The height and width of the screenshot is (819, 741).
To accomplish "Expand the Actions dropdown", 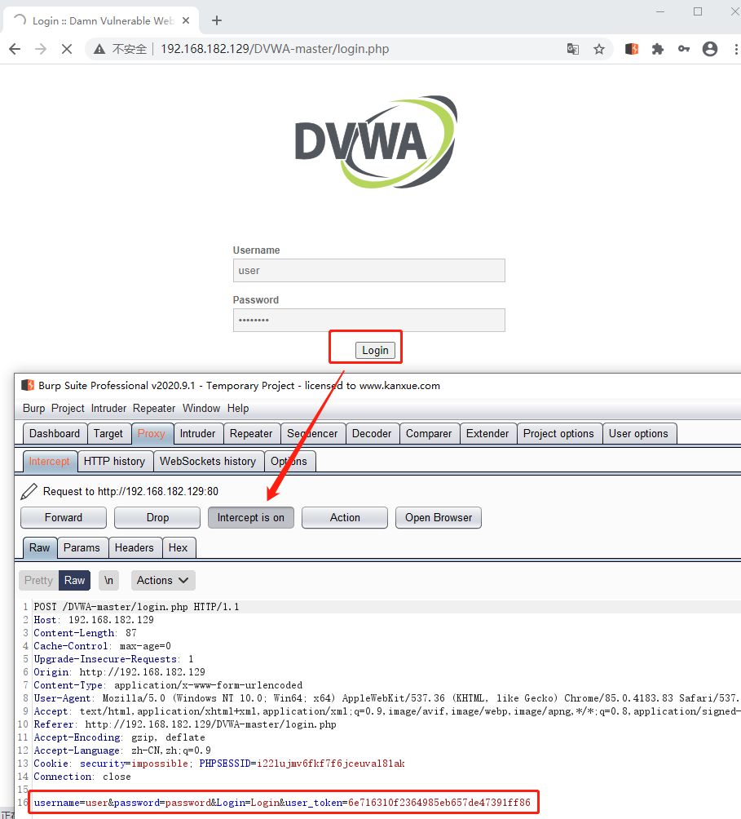I will click(x=163, y=580).
